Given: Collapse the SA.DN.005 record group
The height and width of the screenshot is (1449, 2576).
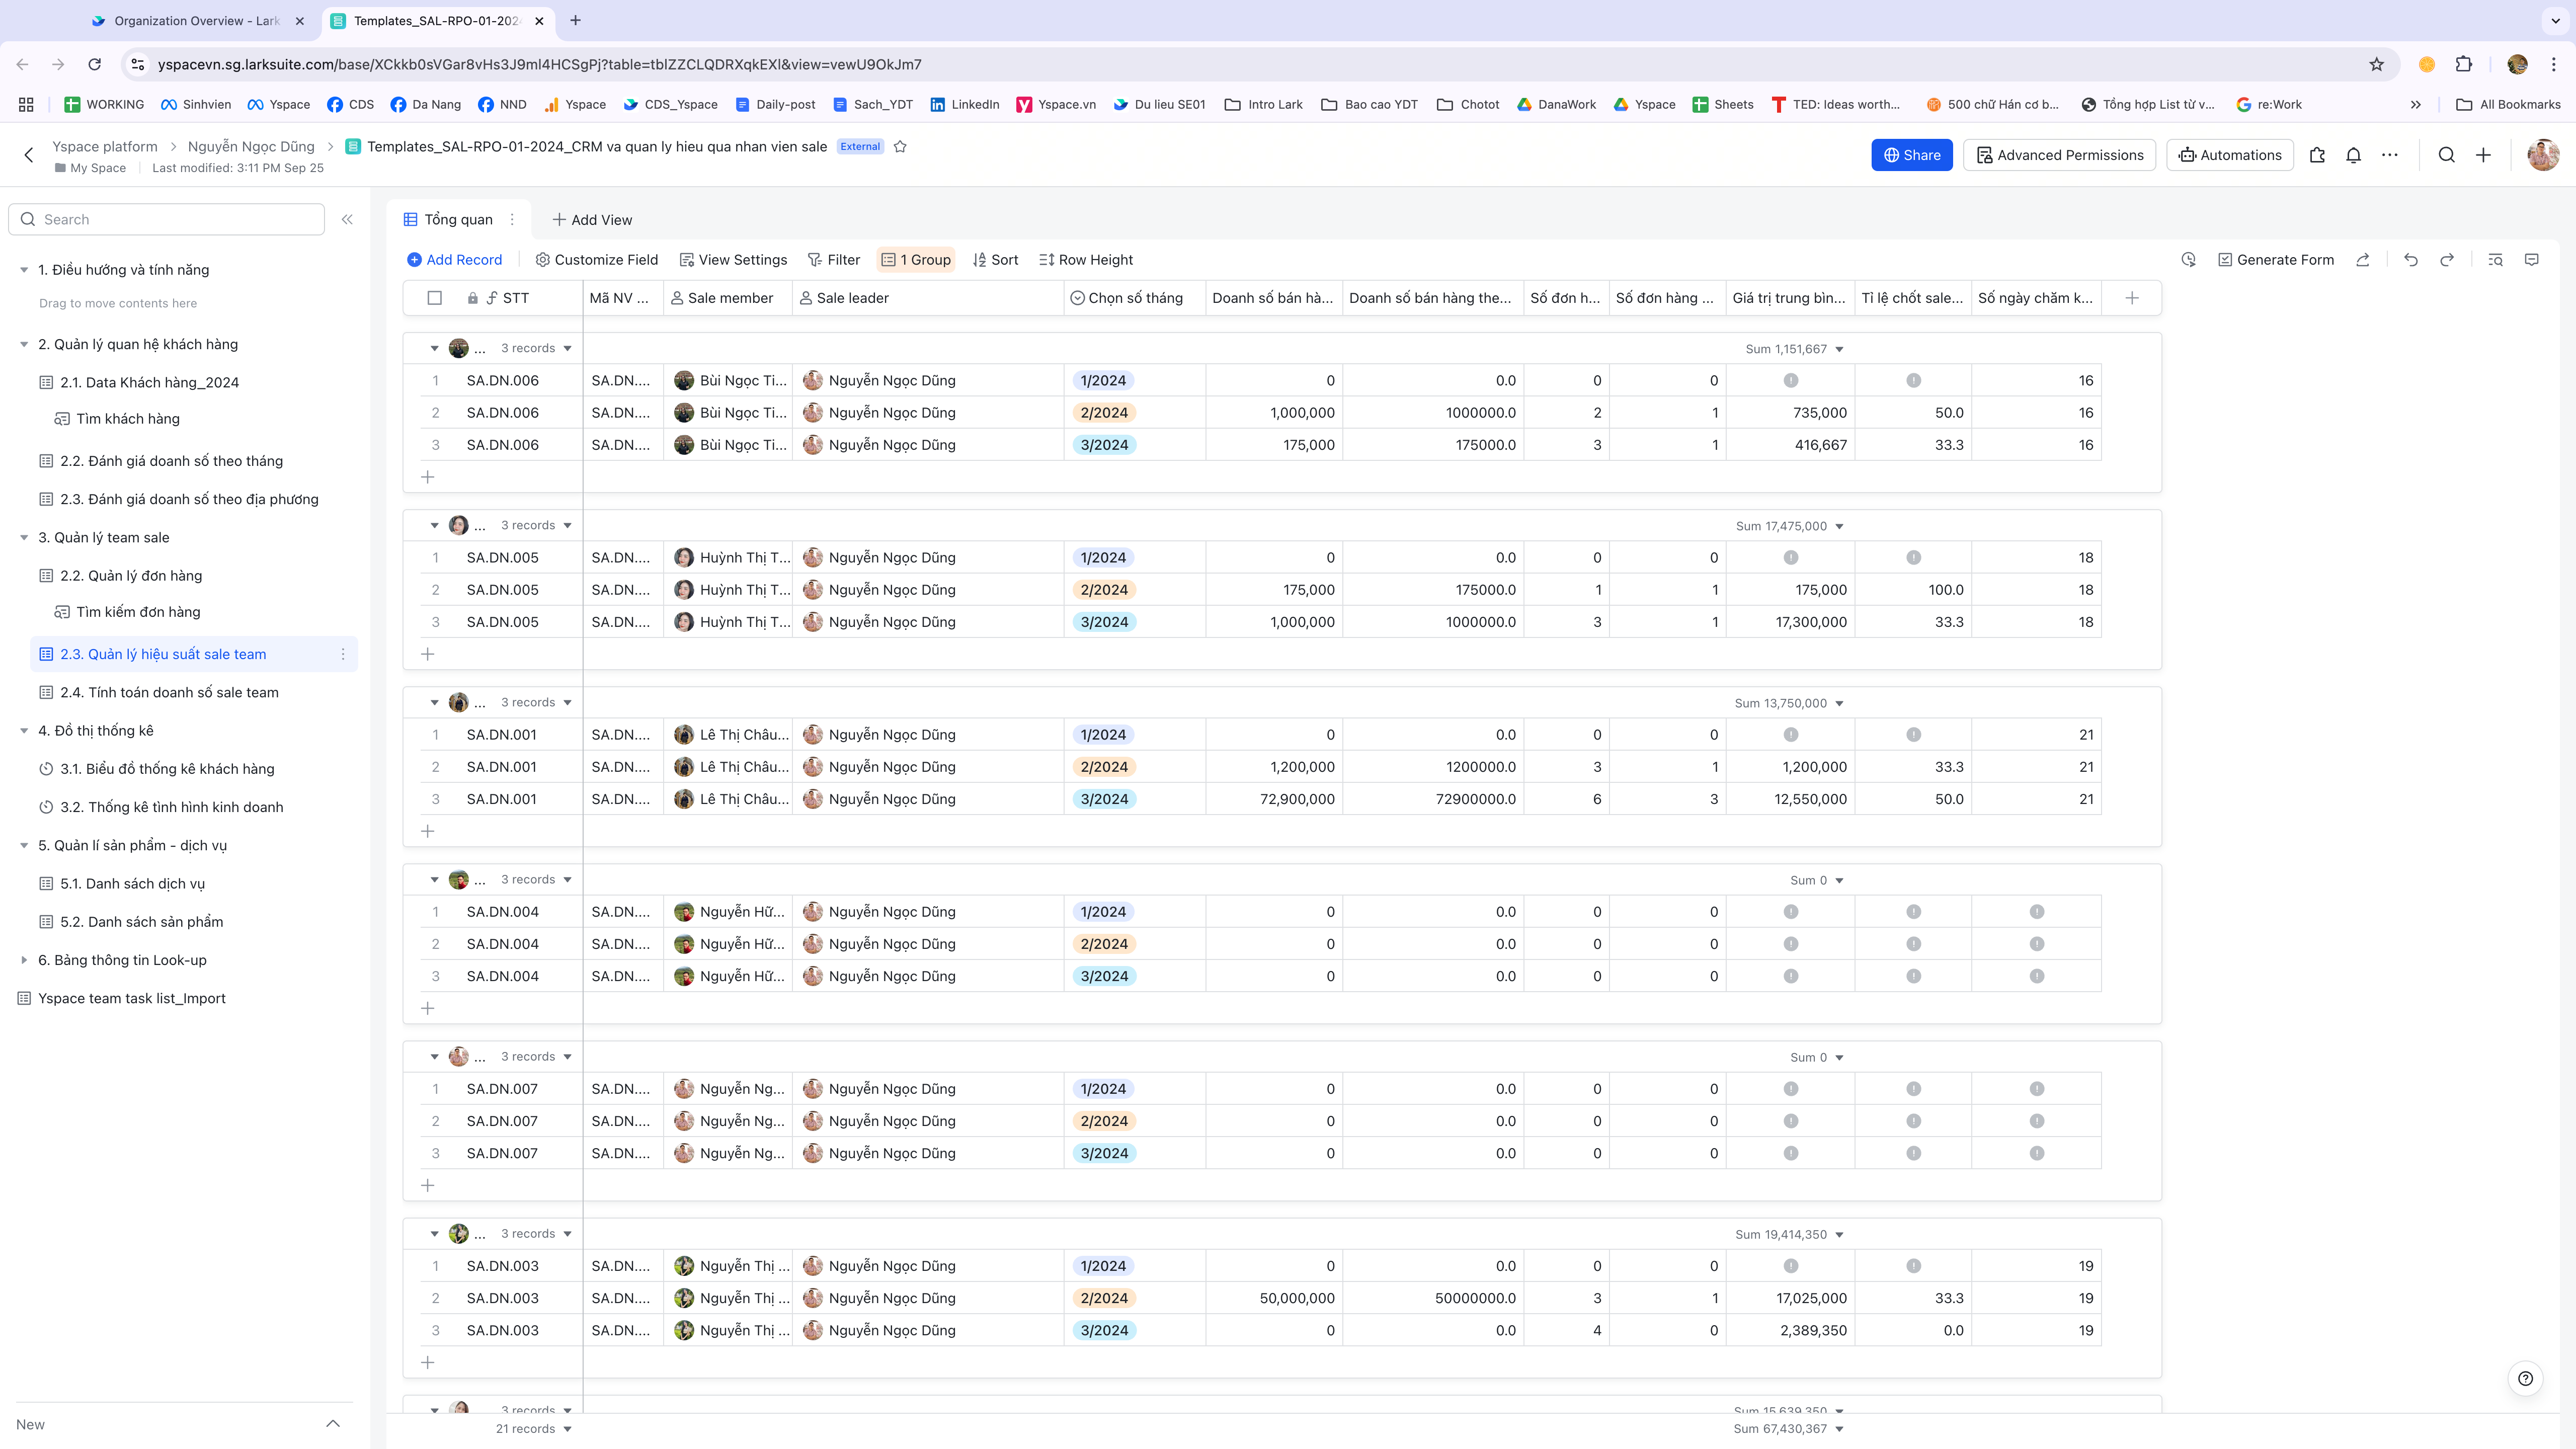Looking at the screenshot, I should 434,526.
